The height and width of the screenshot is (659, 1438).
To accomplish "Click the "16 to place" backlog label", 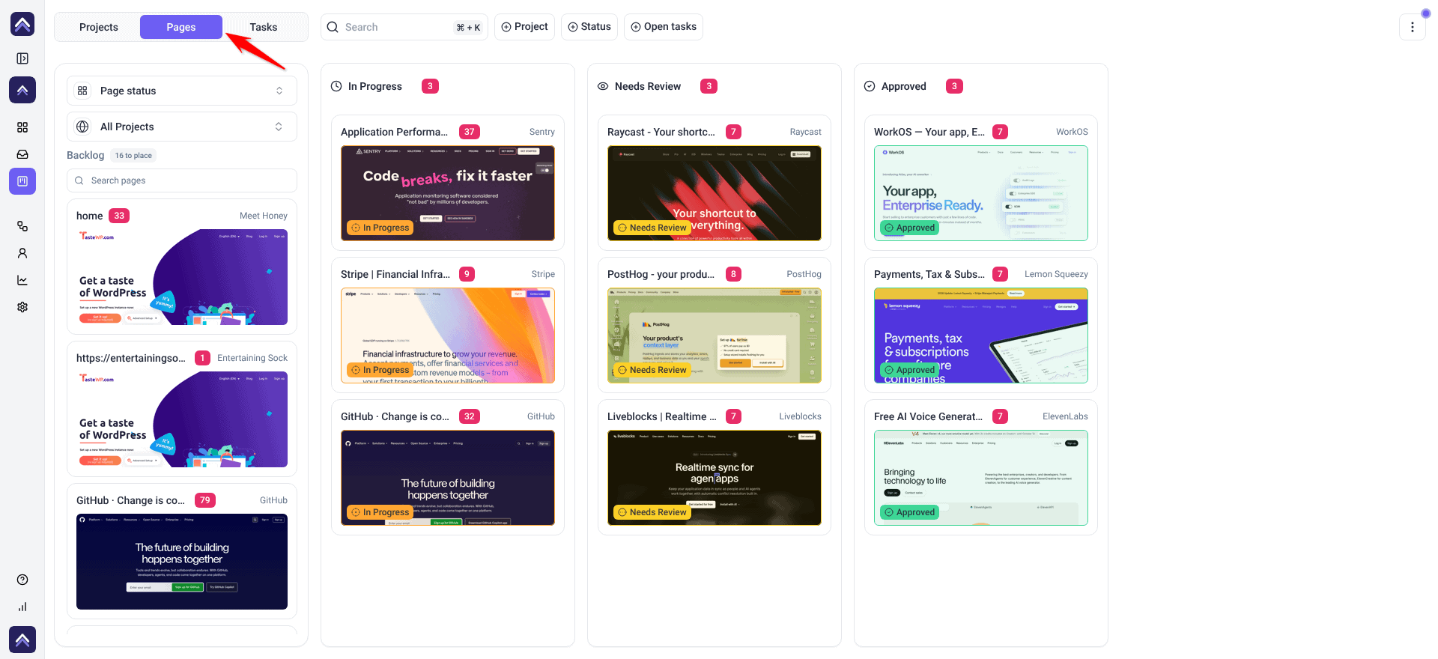I will (133, 155).
